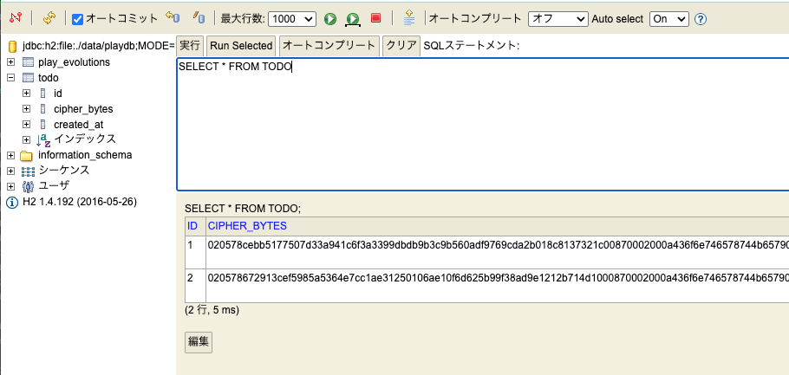The height and width of the screenshot is (375, 789).
Task: Click the created_at column icon
Action: (x=42, y=124)
